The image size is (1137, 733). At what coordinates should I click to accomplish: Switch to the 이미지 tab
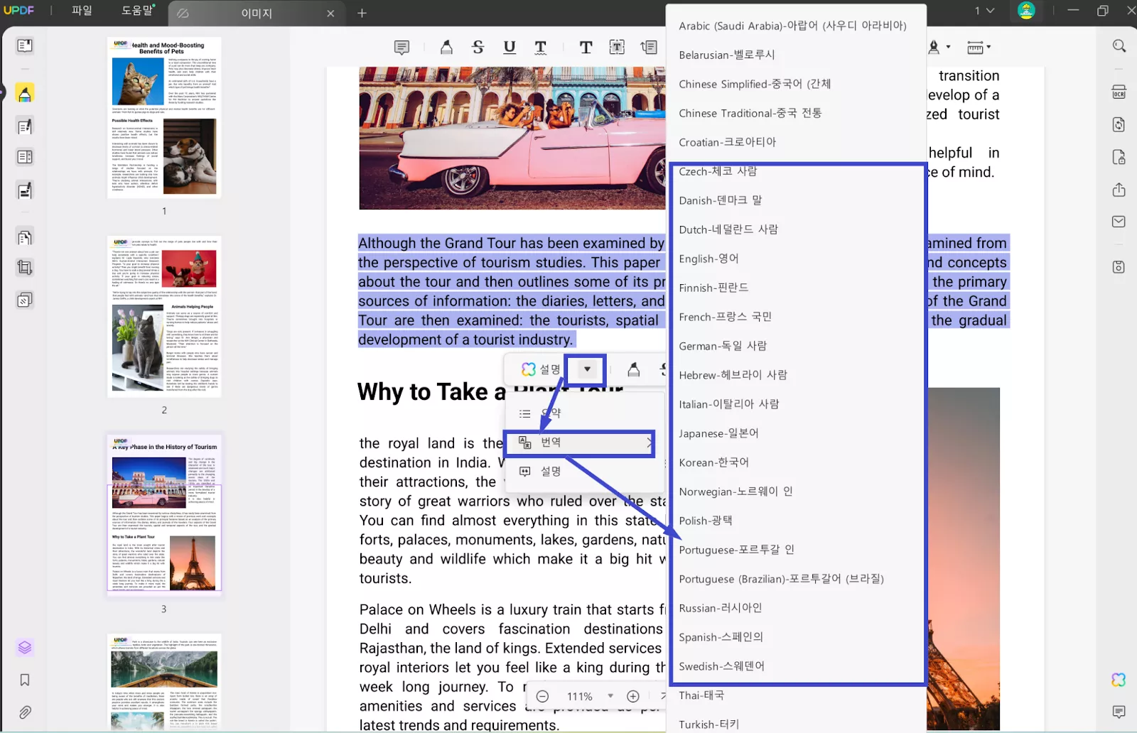(257, 13)
